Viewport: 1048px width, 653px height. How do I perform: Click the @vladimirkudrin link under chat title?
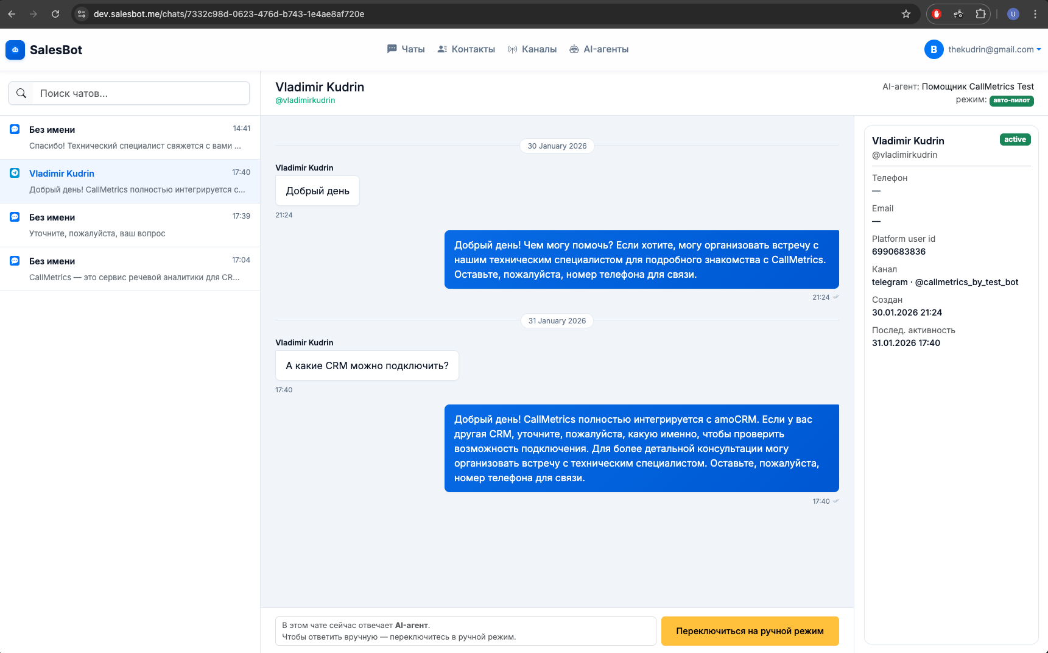[305, 101]
